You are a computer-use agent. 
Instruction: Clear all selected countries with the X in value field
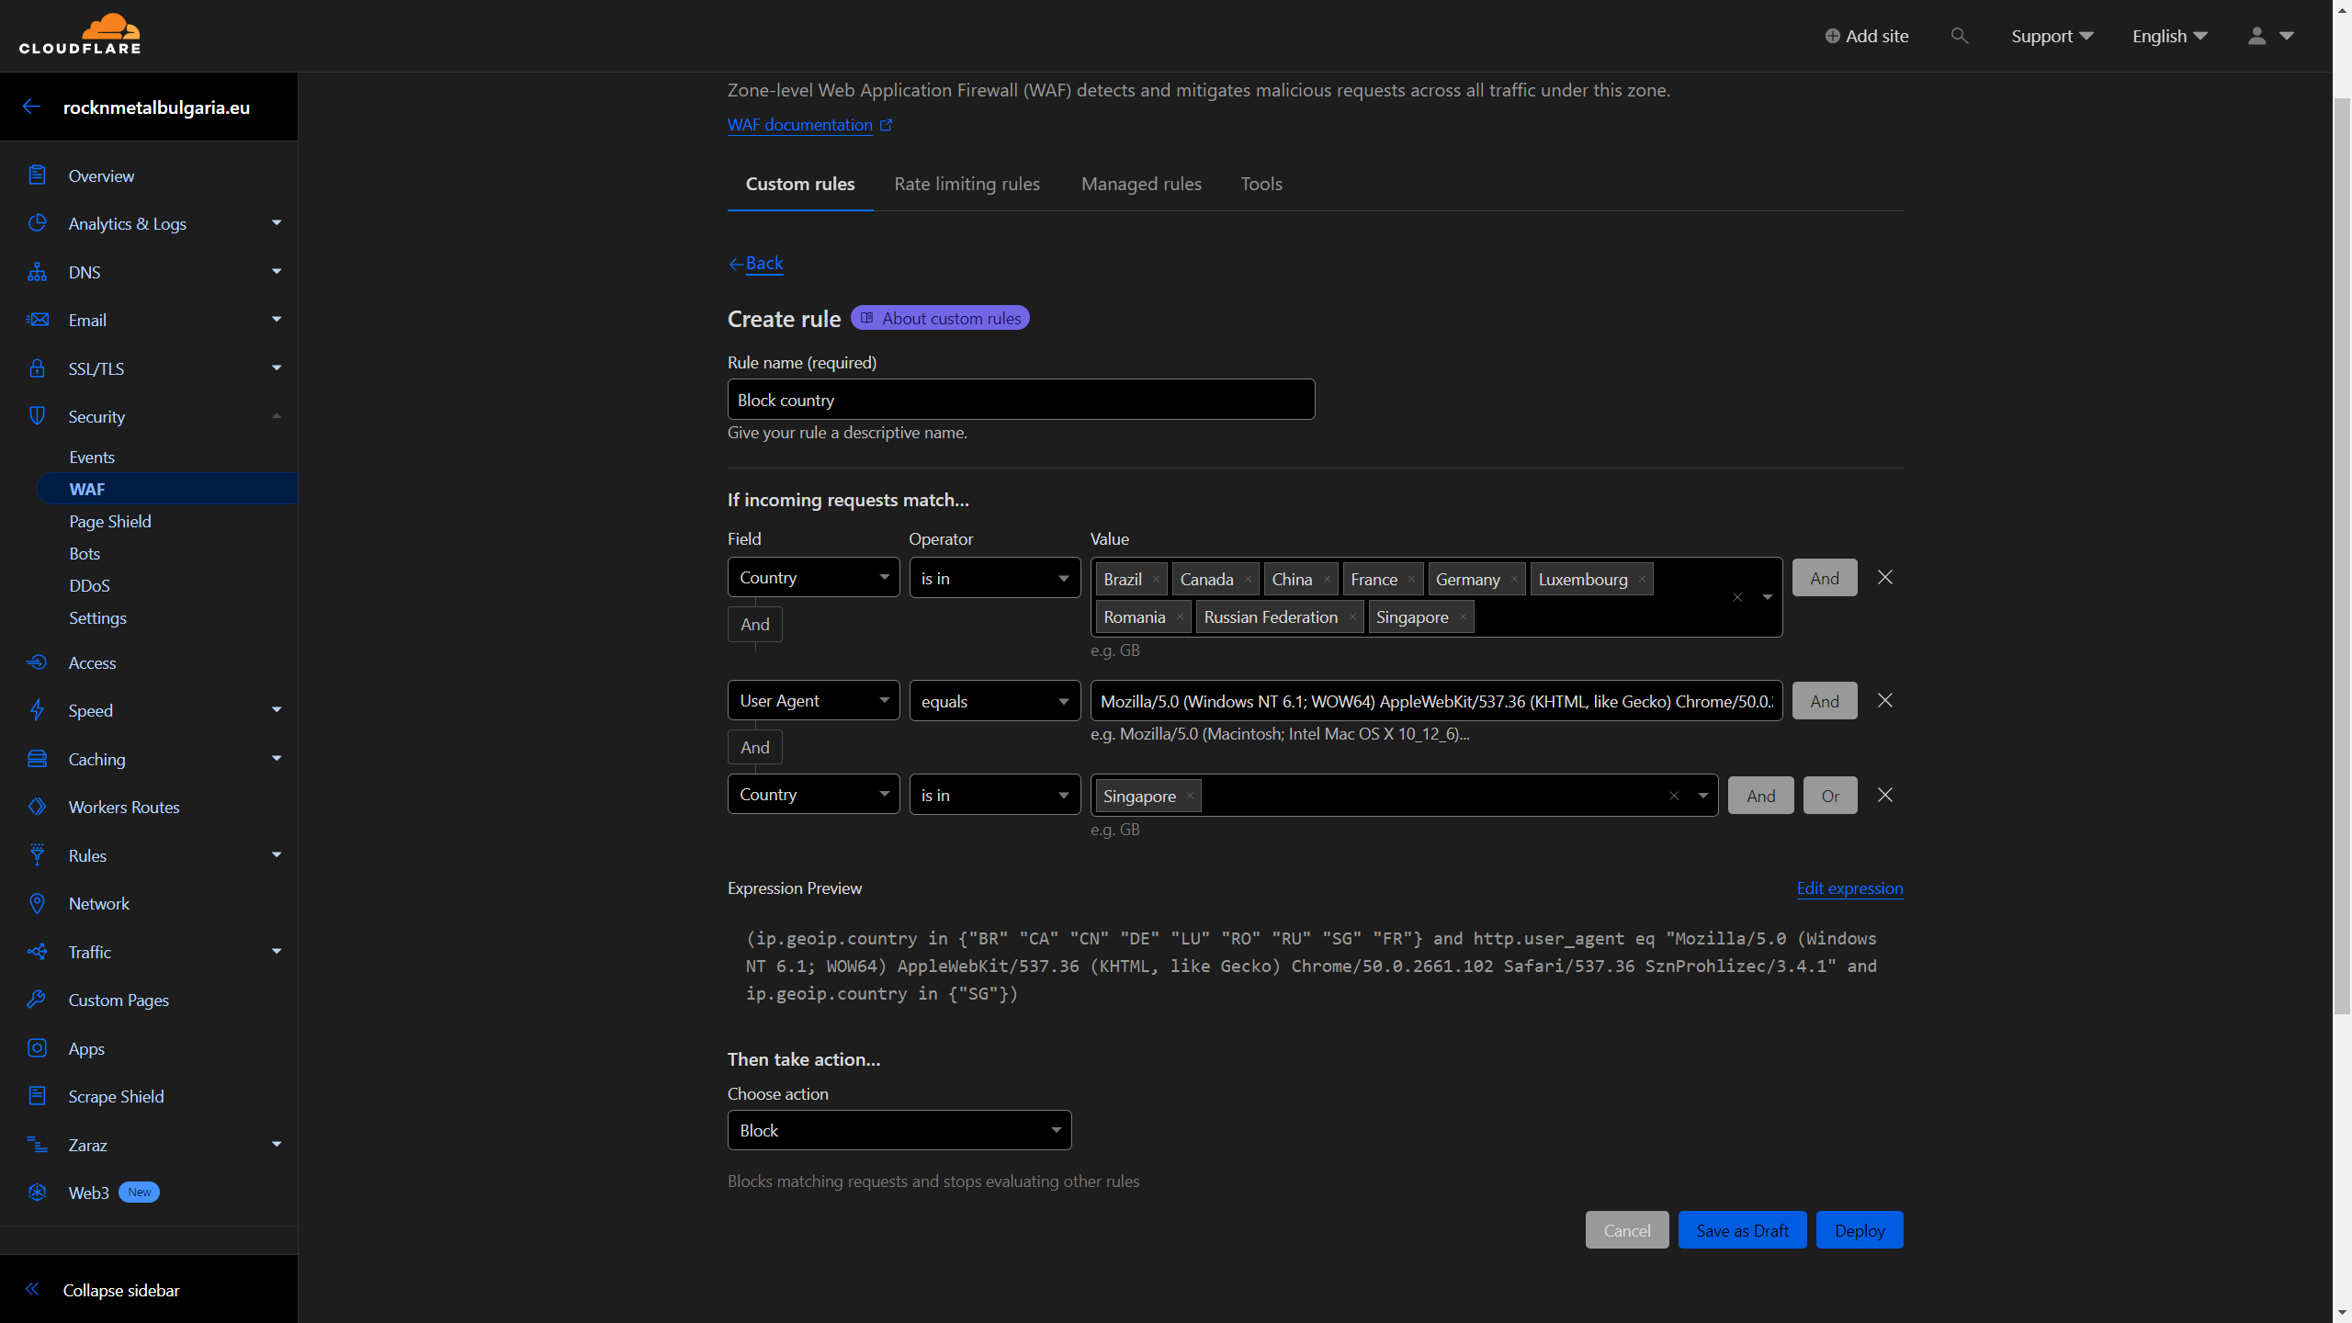(1736, 597)
